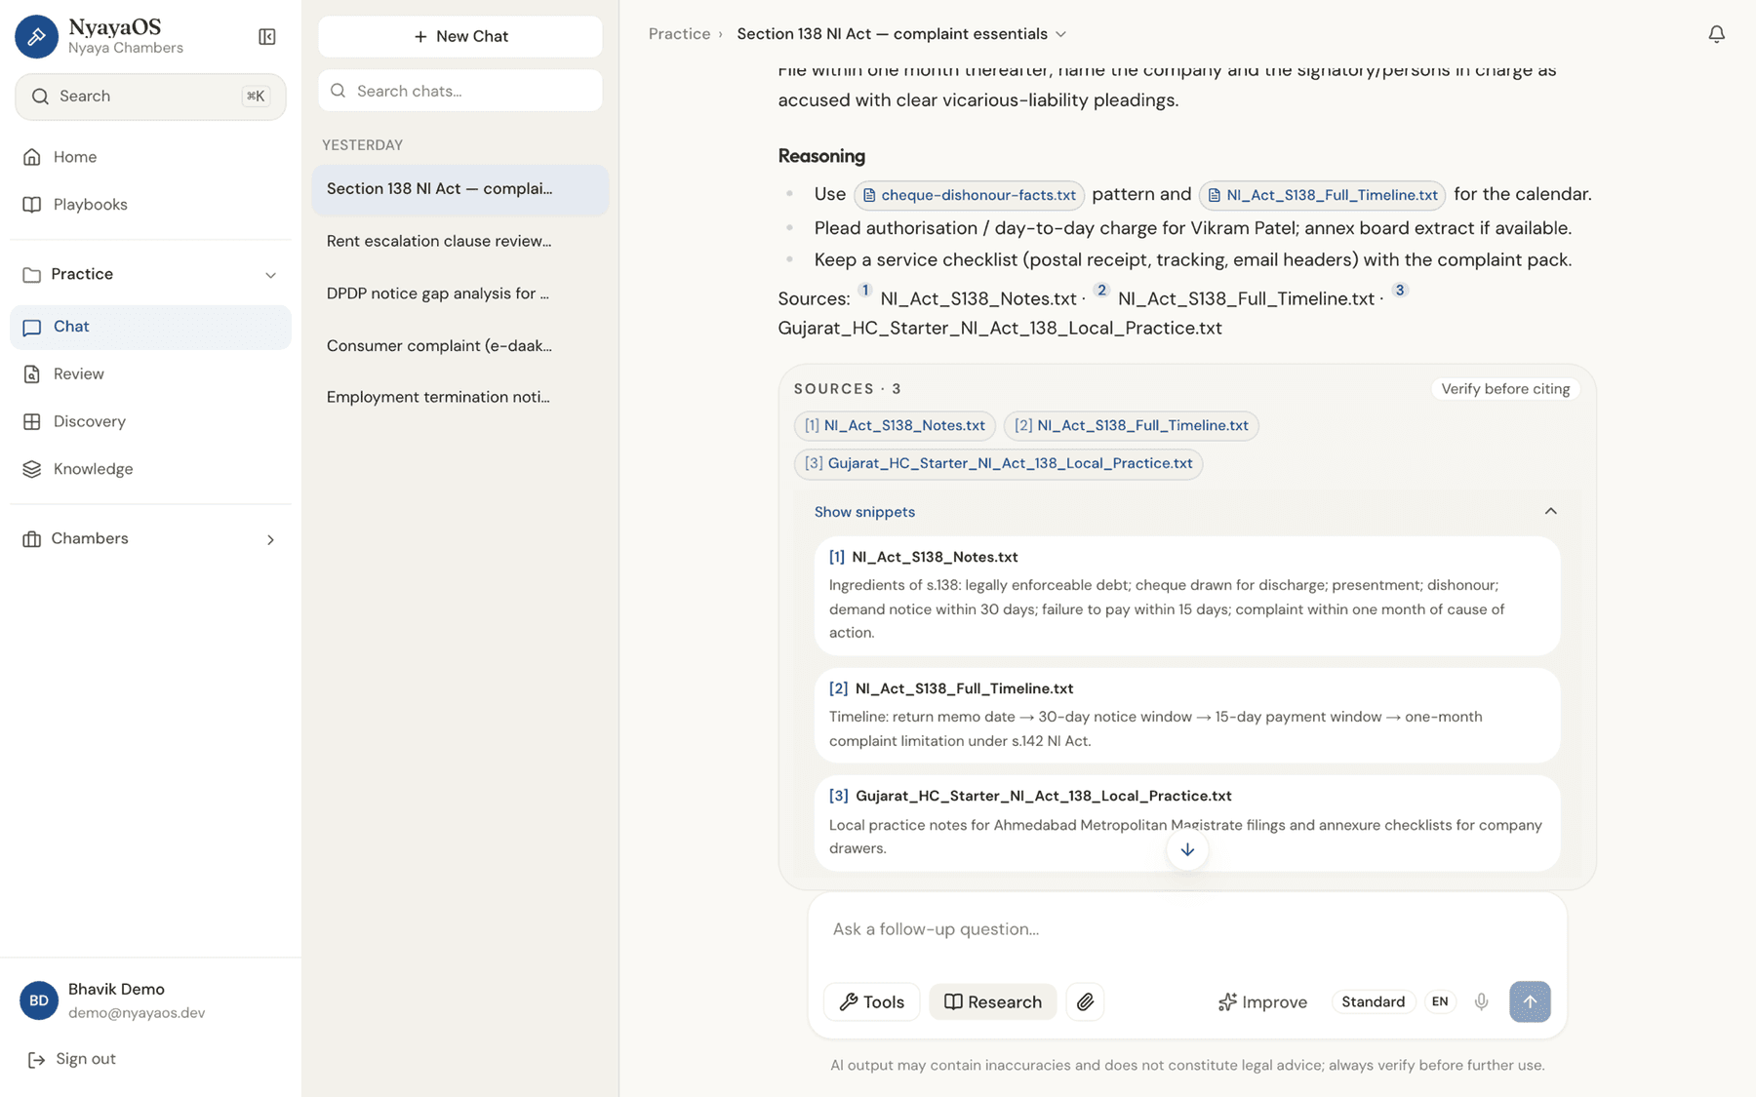Click the file icon on the cheque-dishonour-facts.txt chip
The height and width of the screenshot is (1097, 1756).
click(x=869, y=195)
